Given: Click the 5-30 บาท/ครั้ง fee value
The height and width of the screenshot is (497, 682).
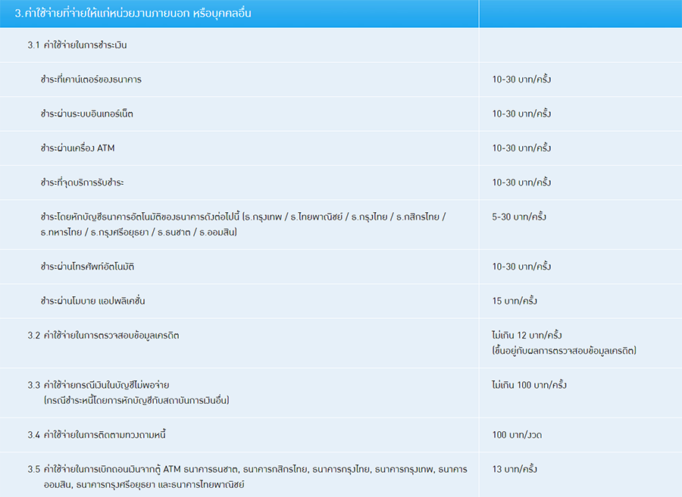Looking at the screenshot, I should pos(519,217).
